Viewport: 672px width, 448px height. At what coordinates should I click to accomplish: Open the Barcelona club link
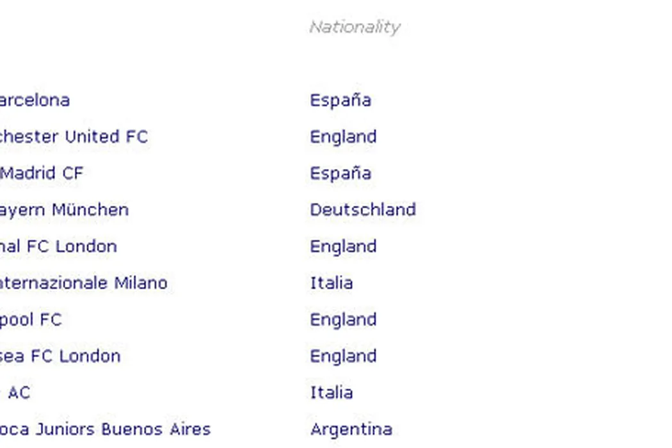(34, 100)
